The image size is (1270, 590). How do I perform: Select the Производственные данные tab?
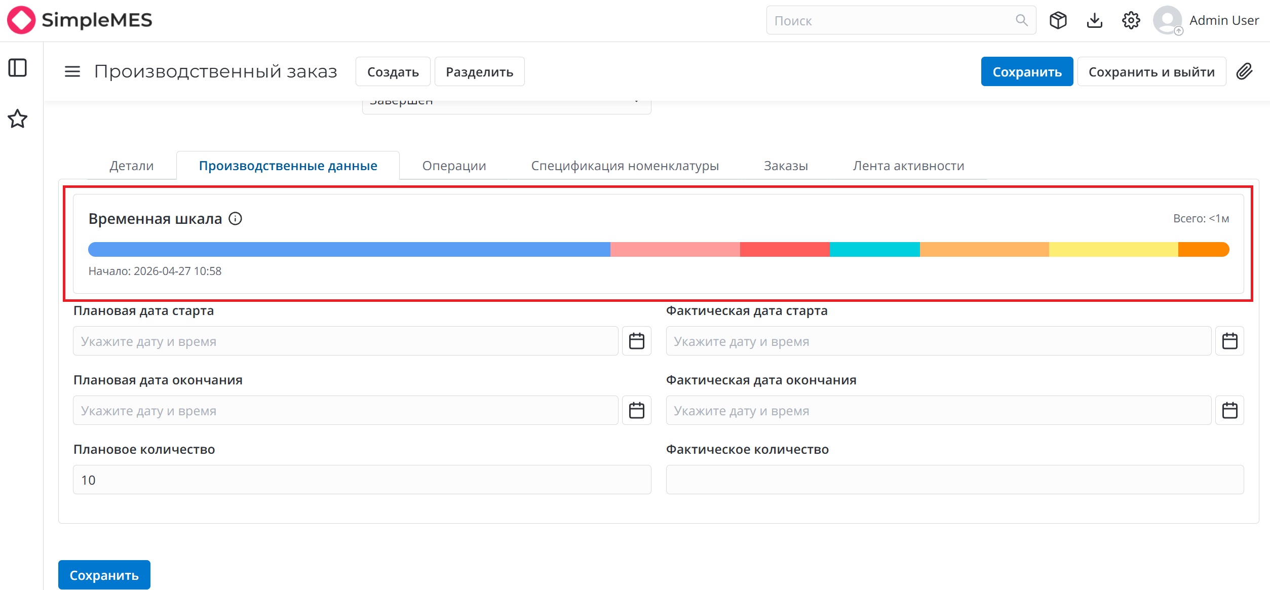[288, 166]
